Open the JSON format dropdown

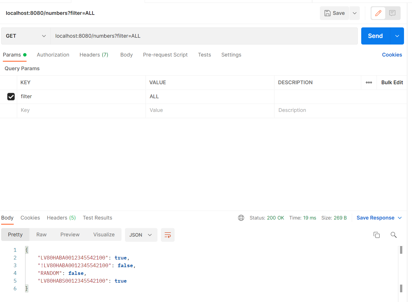[141, 235]
